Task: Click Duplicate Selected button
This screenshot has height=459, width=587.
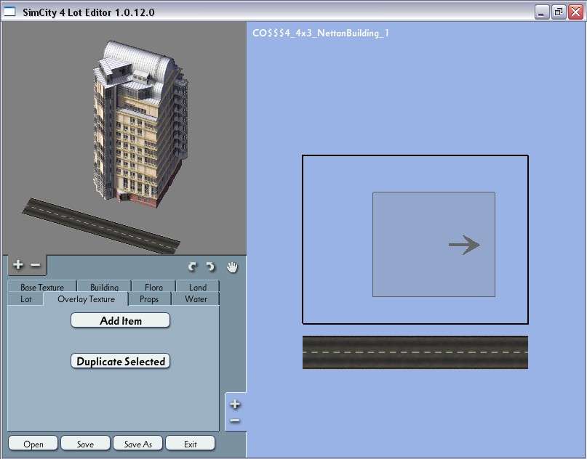Action: click(121, 362)
